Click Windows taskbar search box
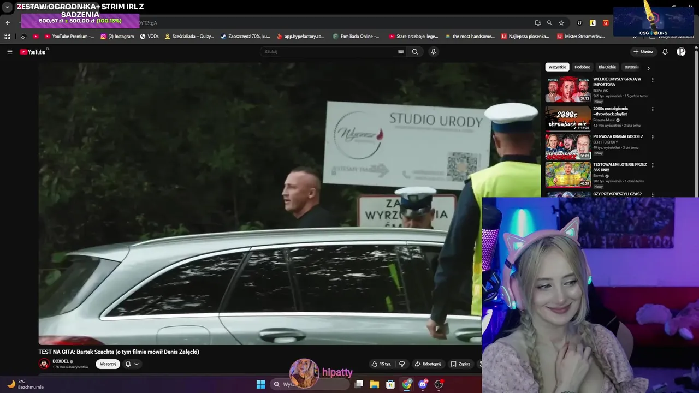The width and height of the screenshot is (699, 393). [x=310, y=384]
